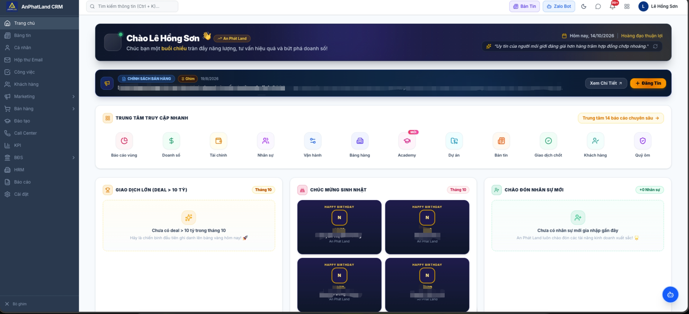The width and height of the screenshot is (689, 314).
Task: Click the Xem Chi Tiết button
Action: pos(606,83)
